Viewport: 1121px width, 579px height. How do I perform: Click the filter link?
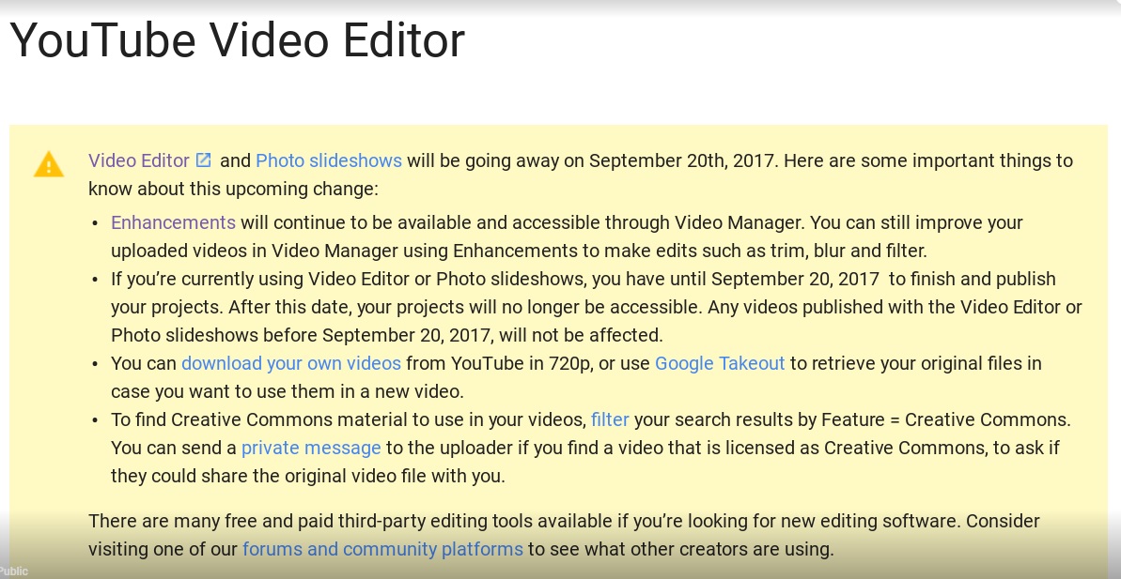(x=610, y=419)
